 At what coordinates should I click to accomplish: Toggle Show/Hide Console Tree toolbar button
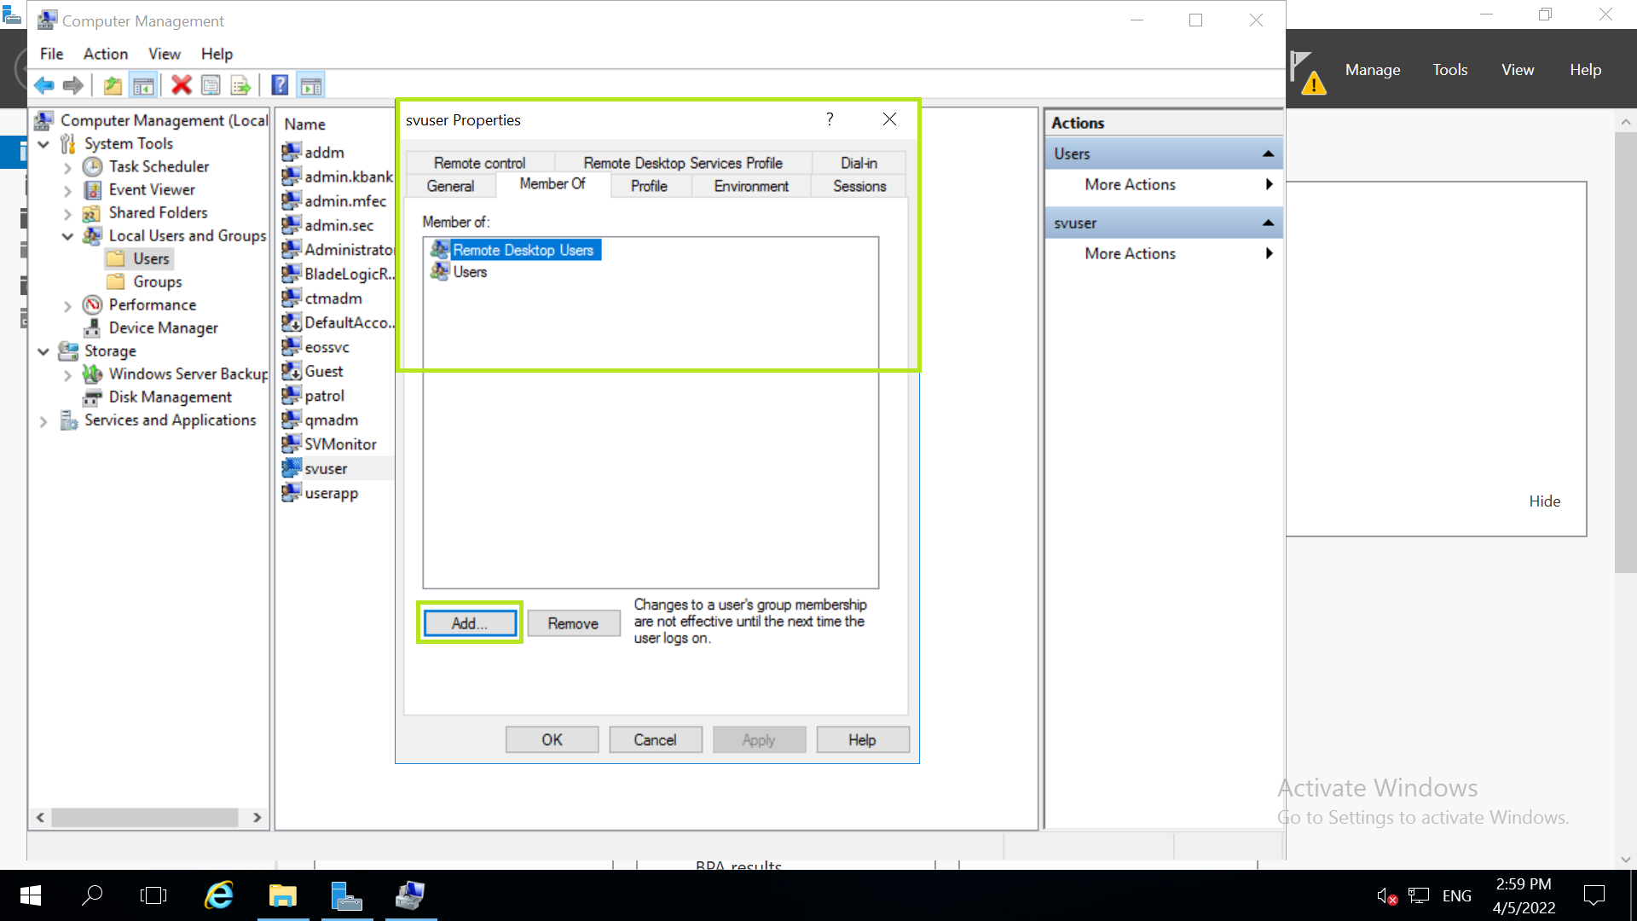pos(143,85)
